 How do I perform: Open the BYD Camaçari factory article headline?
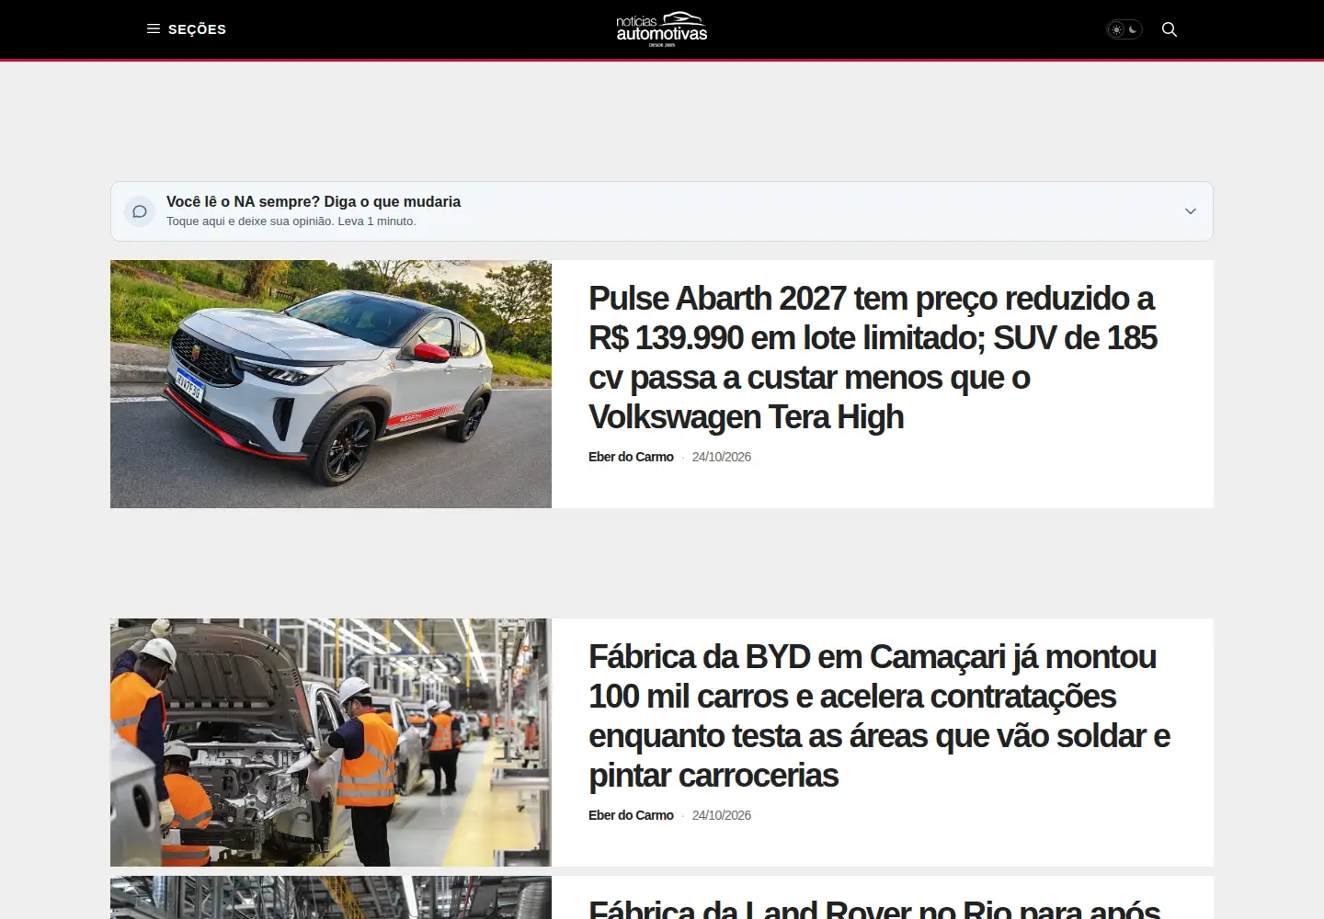point(879,716)
